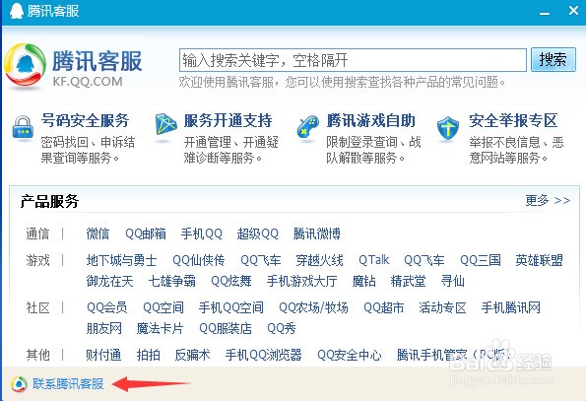
Task: Click the 搜索 button
Action: tap(553, 59)
